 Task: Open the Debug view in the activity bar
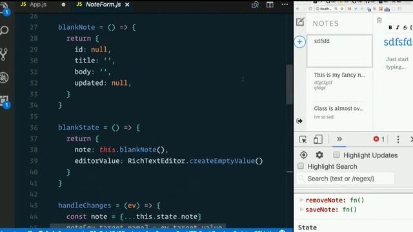pos(5,77)
